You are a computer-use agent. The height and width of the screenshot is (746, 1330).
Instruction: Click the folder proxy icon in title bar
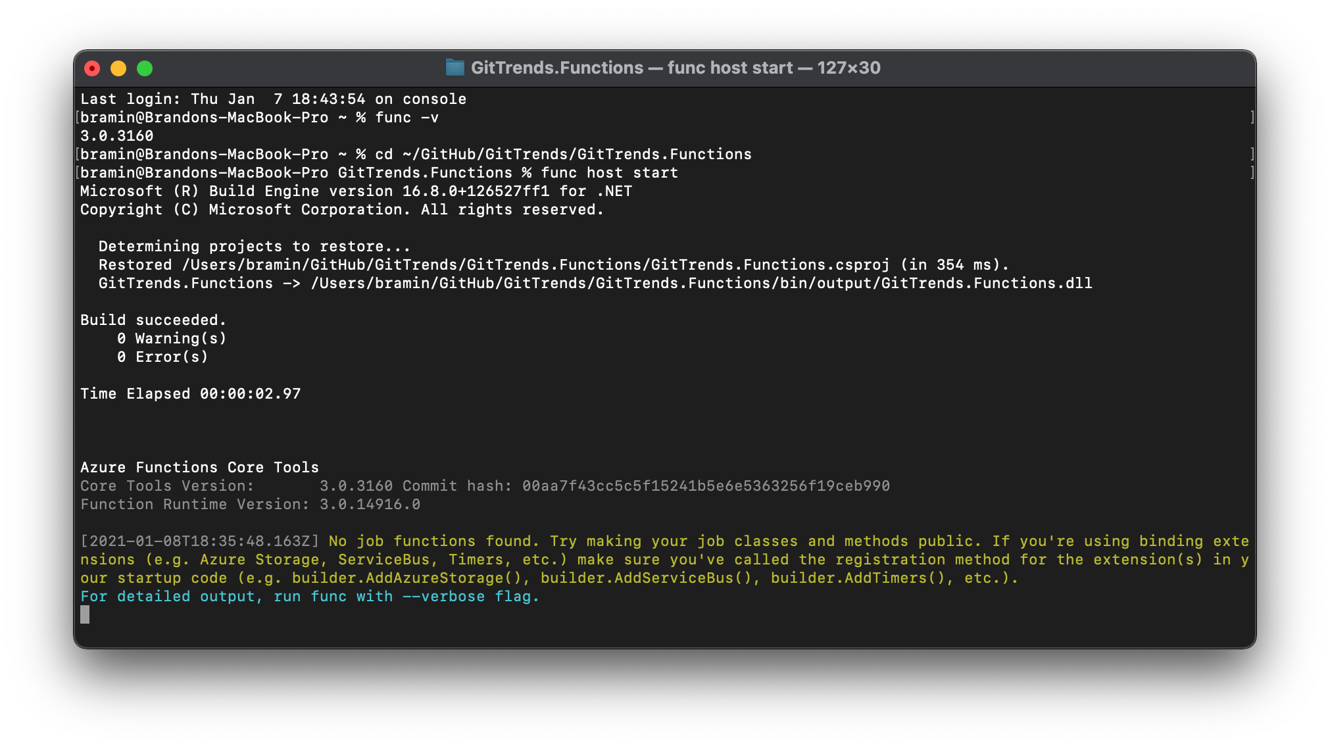pos(456,68)
